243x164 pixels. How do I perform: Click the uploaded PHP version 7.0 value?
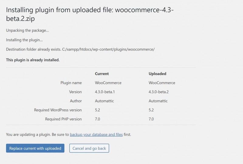click(x=151, y=119)
